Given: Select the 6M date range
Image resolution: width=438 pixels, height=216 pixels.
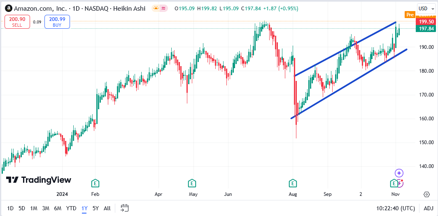Looking at the screenshot, I should (x=58, y=208).
